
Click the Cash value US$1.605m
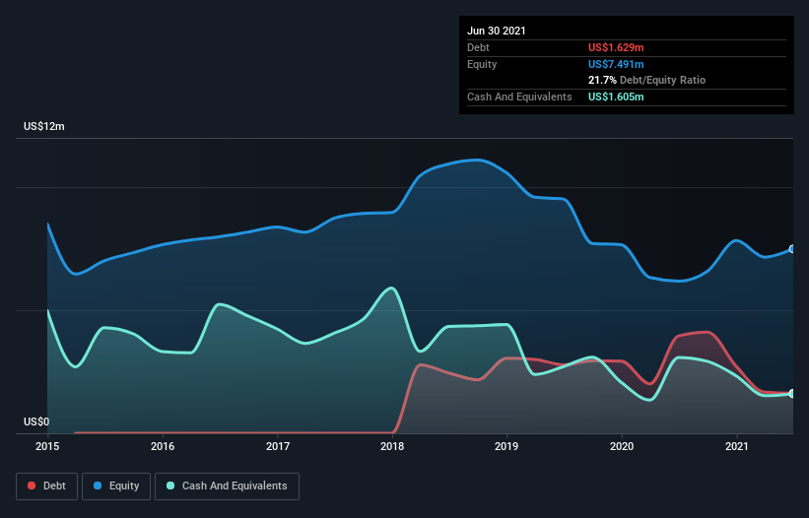pyautogui.click(x=616, y=97)
